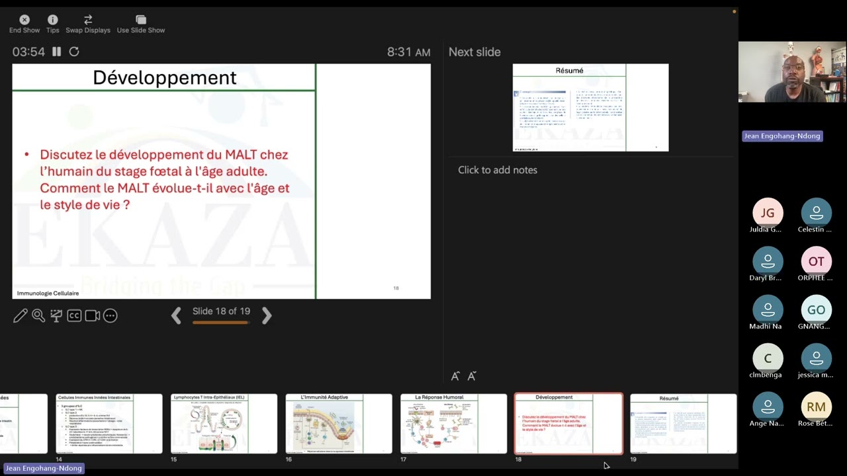This screenshot has width=847, height=476.
Task: Select slide 17 La Réponse Humoral thumbnail
Action: coord(453,424)
